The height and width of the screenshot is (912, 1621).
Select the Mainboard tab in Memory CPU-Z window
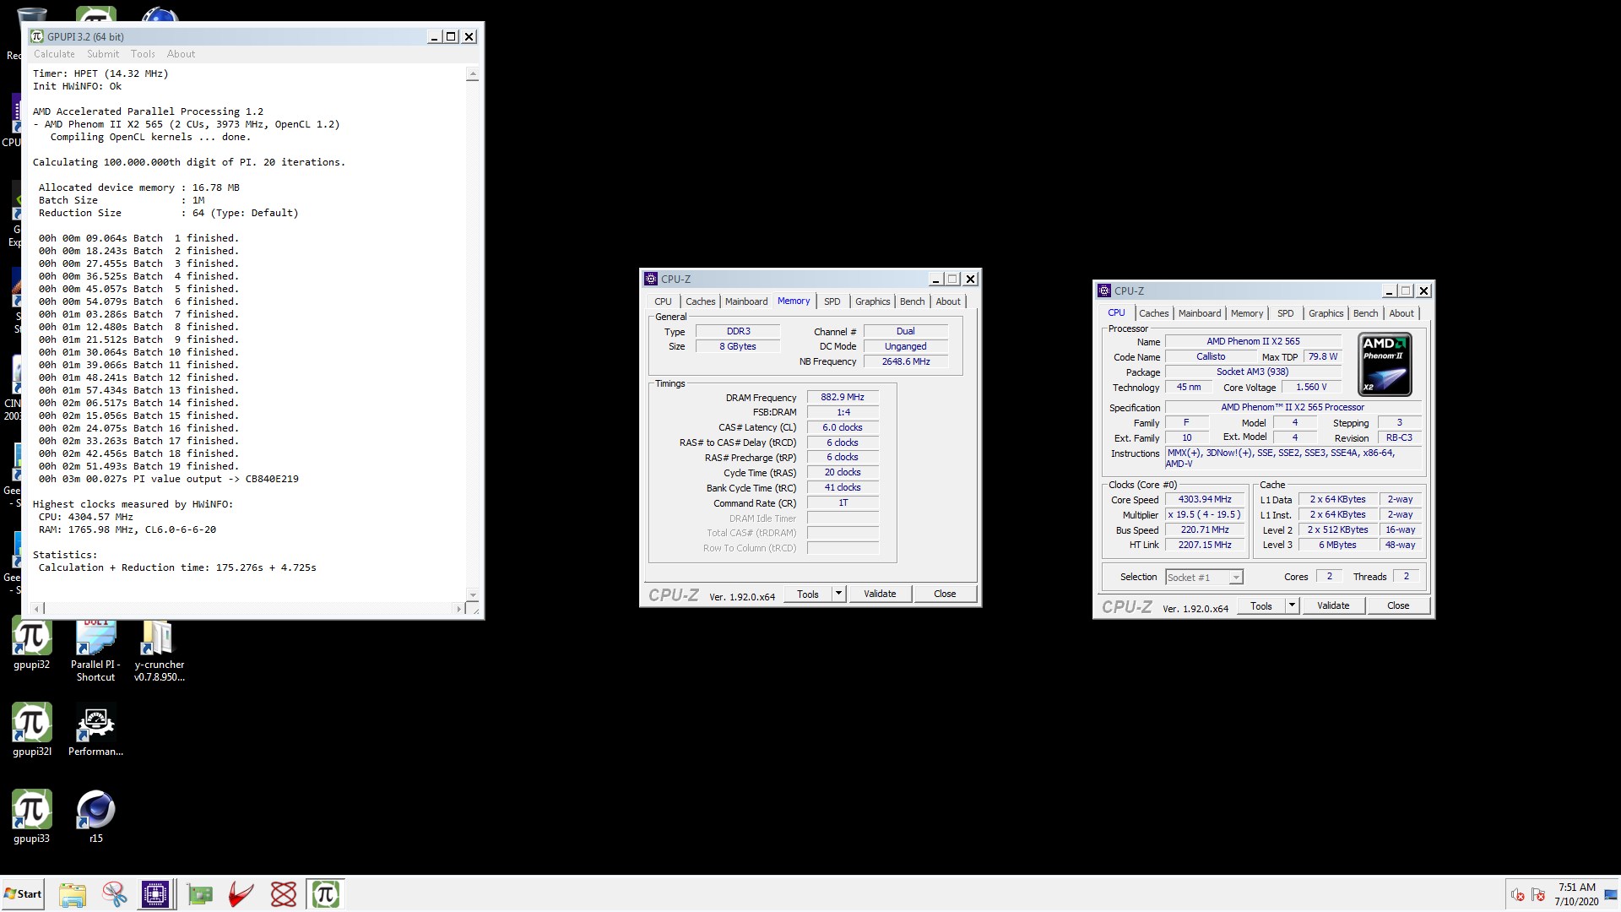point(746,301)
